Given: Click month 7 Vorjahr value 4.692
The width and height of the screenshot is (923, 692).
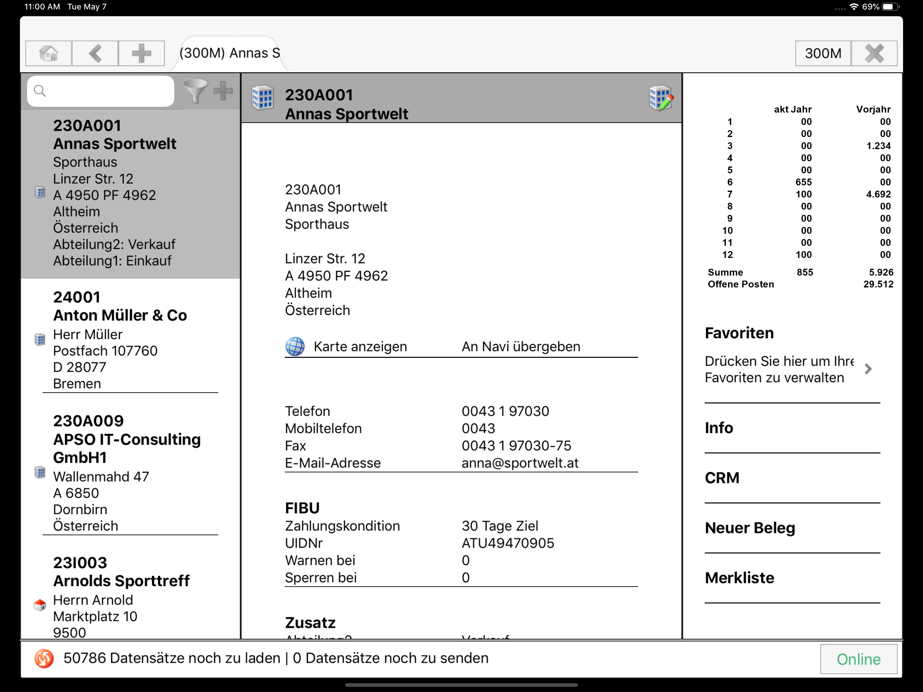Looking at the screenshot, I should pyautogui.click(x=878, y=194).
